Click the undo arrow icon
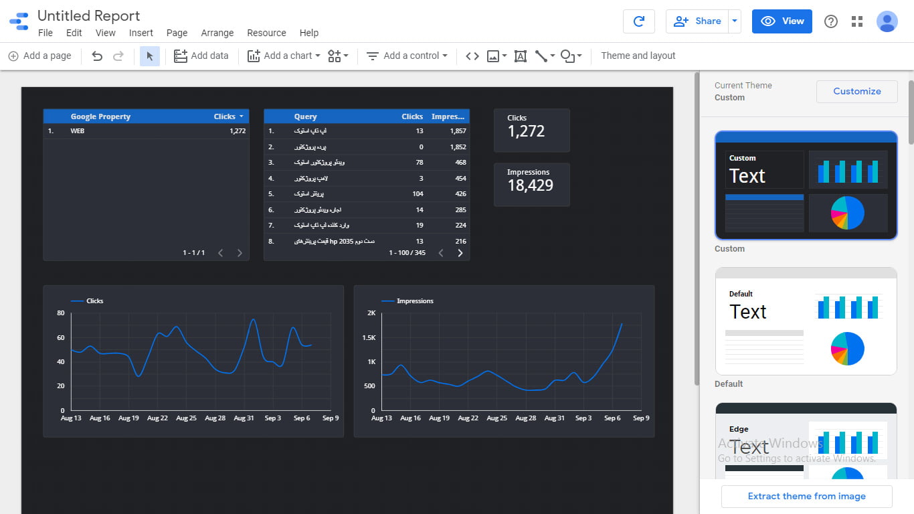Viewport: 914px width, 514px height. click(x=97, y=56)
